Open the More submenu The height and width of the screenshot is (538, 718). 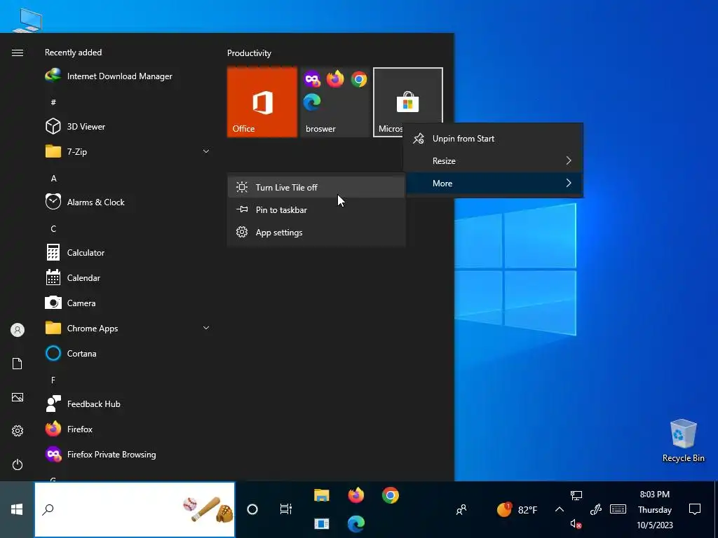[x=494, y=183]
